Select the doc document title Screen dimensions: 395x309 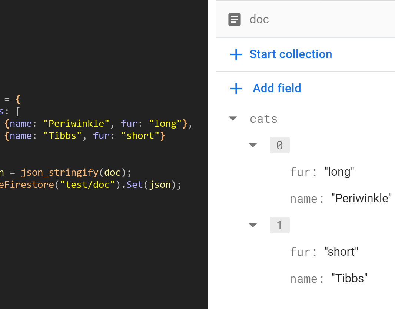click(x=259, y=19)
